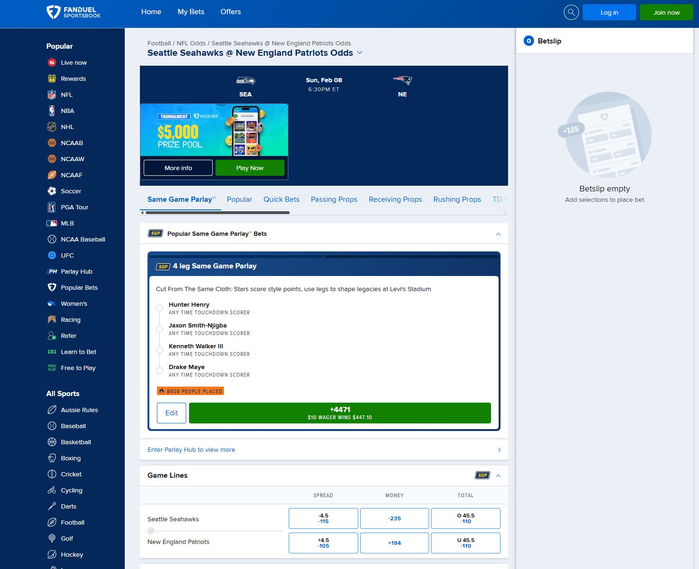This screenshot has width=699, height=569.
Task: Select Seahawks -4.5 spread bet
Action: pos(323,518)
